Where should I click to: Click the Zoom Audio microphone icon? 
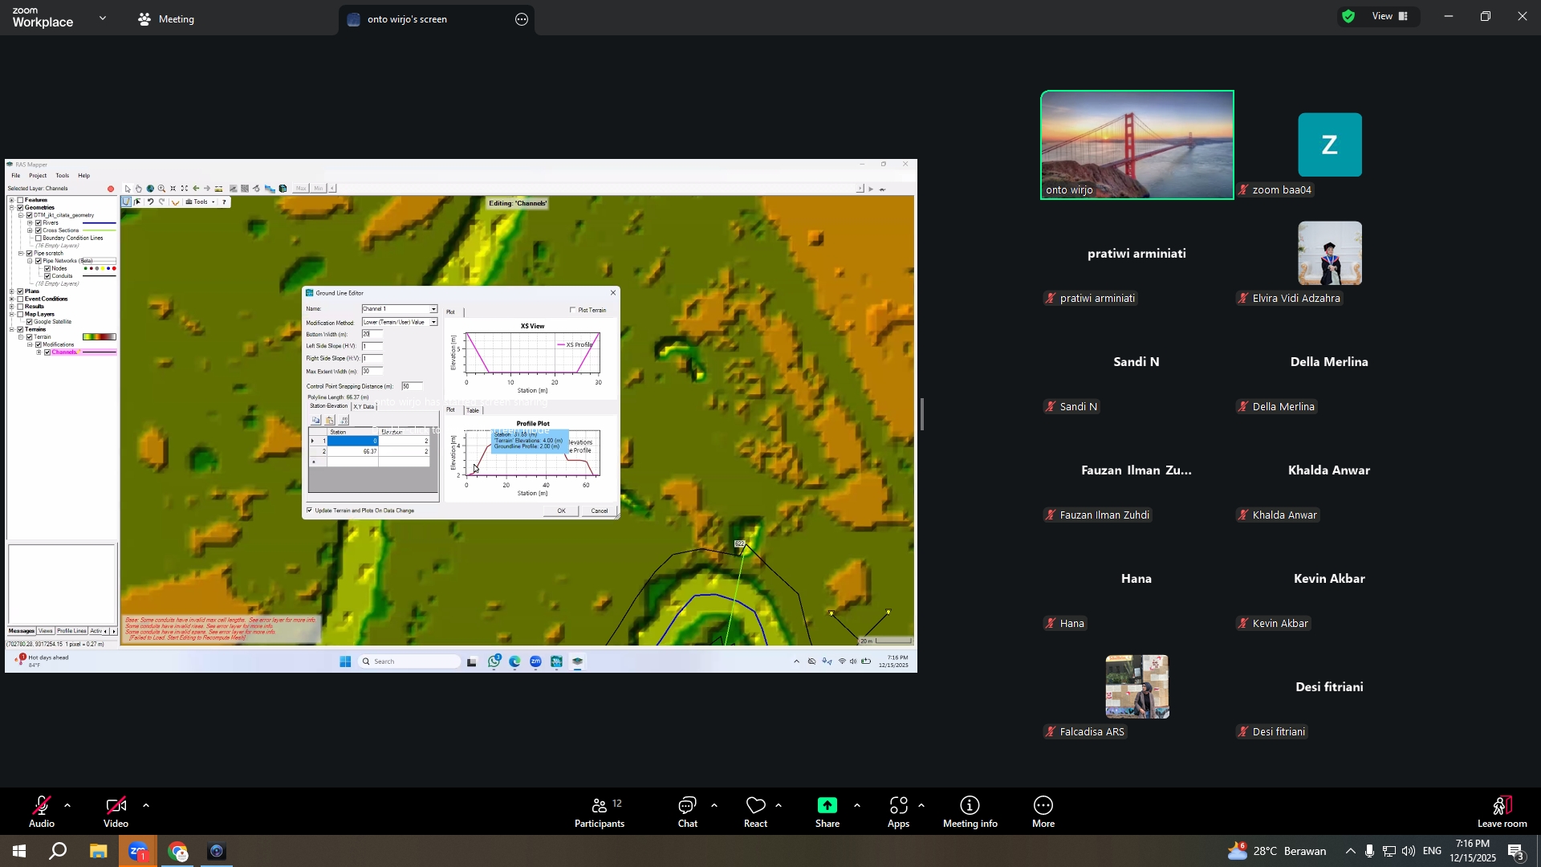[42, 805]
